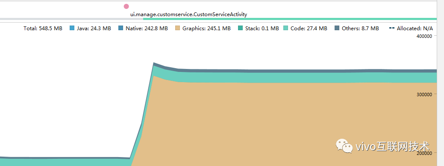Select the CustomServiceActivity label
Image resolution: width=444 pixels, height=166 pixels.
click(188, 14)
